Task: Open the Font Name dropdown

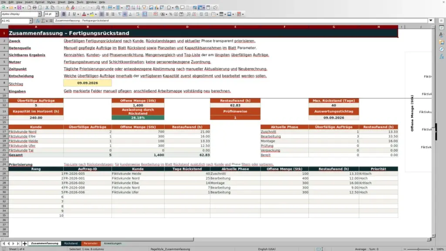Action: pyautogui.click(x=40, y=14)
